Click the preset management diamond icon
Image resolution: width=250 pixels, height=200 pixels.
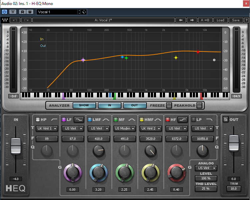[x=84, y=12]
